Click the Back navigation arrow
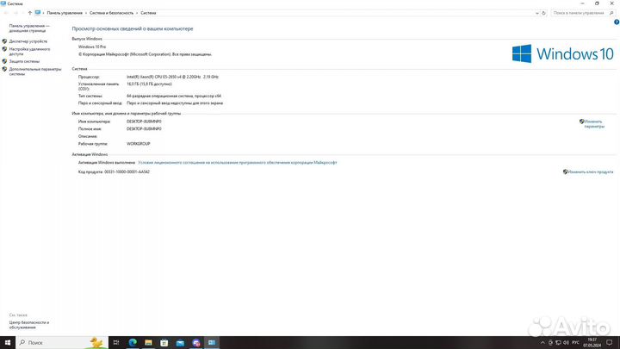Image resolution: width=620 pixels, height=349 pixels. pyautogui.click(x=6, y=13)
